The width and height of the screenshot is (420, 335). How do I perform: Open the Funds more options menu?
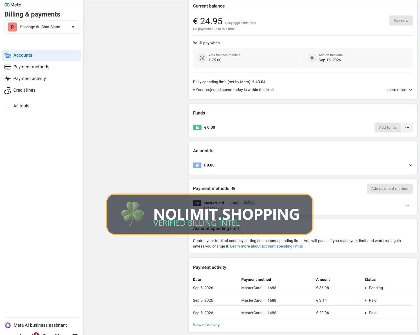(x=407, y=127)
